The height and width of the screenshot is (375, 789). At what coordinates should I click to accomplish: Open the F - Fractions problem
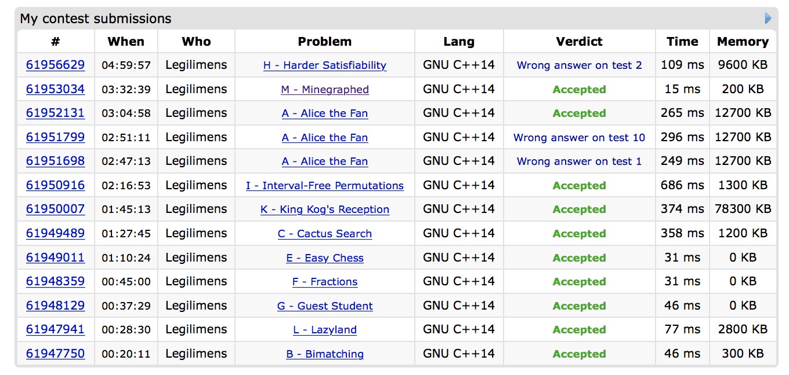point(324,282)
